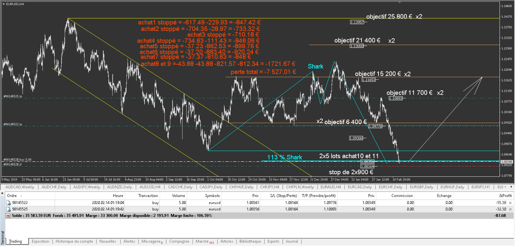Viewport: 515px width, 246px height.
Task: Open the EURGBP,Daily chart tab
Action: coord(422,187)
